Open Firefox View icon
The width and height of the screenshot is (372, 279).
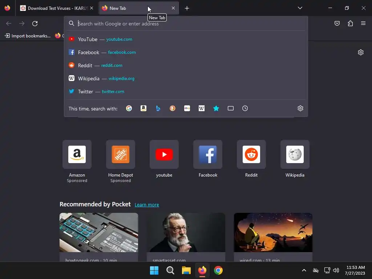tap(7, 8)
